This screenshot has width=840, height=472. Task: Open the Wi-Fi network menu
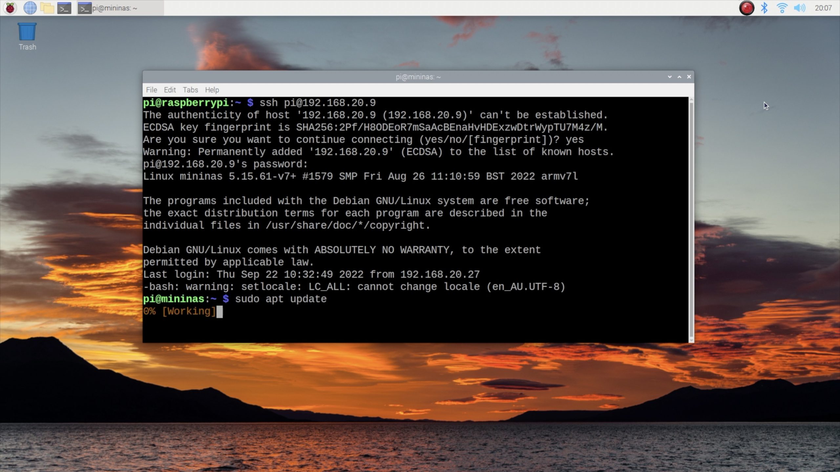[782, 8]
